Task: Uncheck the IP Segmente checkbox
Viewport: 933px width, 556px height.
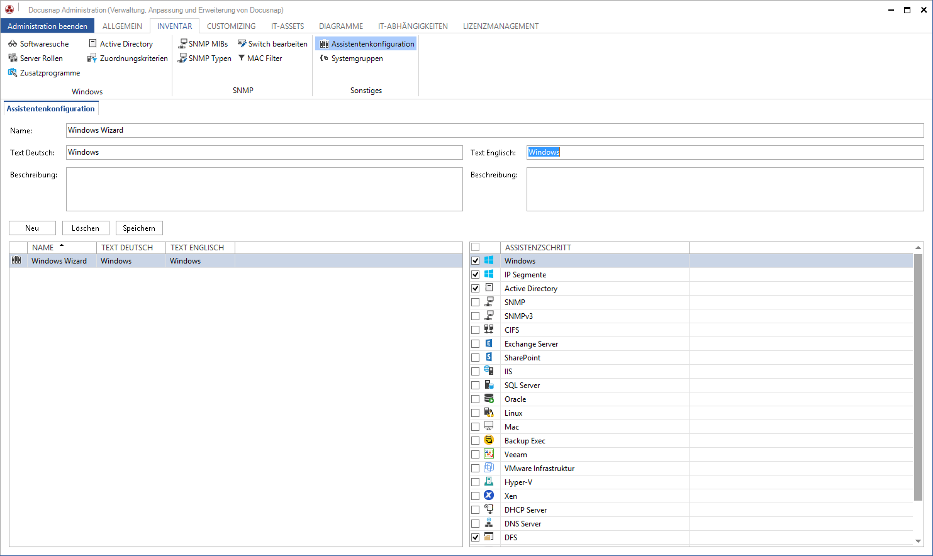Action: (x=476, y=274)
